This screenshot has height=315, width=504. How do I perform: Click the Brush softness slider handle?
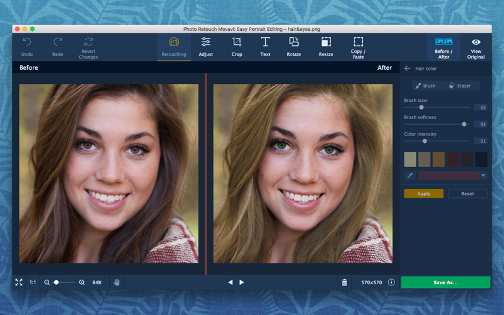(x=464, y=124)
